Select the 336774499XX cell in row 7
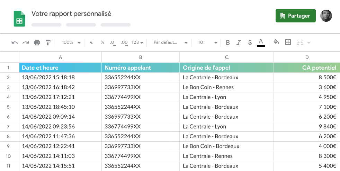Screen dimensions: 340x171 click(x=141, y=127)
